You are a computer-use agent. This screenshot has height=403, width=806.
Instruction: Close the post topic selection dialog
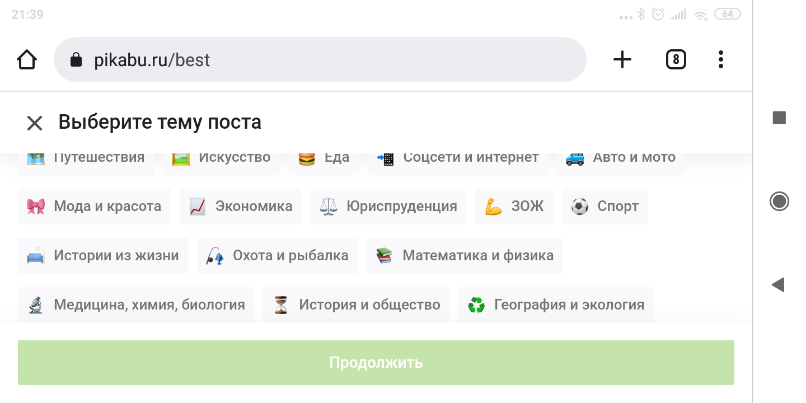coord(35,123)
